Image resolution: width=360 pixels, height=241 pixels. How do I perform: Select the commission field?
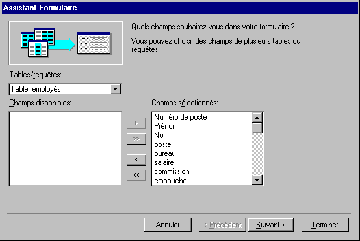(x=172, y=171)
